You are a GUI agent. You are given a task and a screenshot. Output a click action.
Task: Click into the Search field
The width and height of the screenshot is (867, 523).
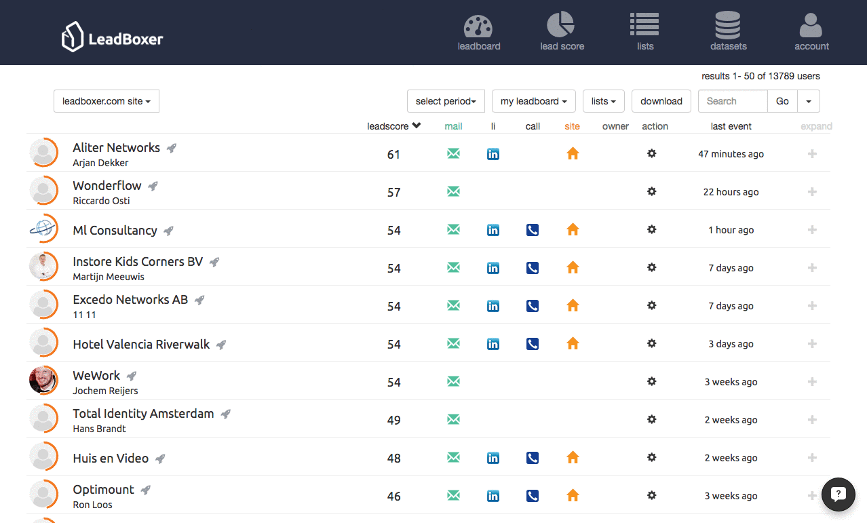(733, 101)
